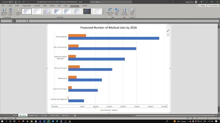This screenshot has height=123, width=220.
Task: Open Customize Quick Access Toolbar dropdown
Action: click(x=28, y=2)
